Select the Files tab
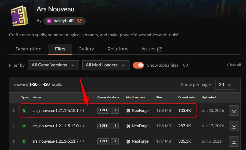 point(60,49)
